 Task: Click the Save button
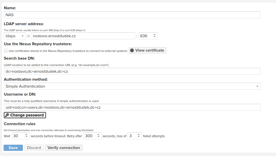tap(13, 148)
